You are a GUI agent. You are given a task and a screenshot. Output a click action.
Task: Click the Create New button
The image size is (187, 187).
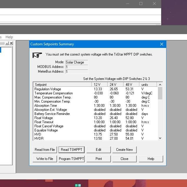point(124,150)
